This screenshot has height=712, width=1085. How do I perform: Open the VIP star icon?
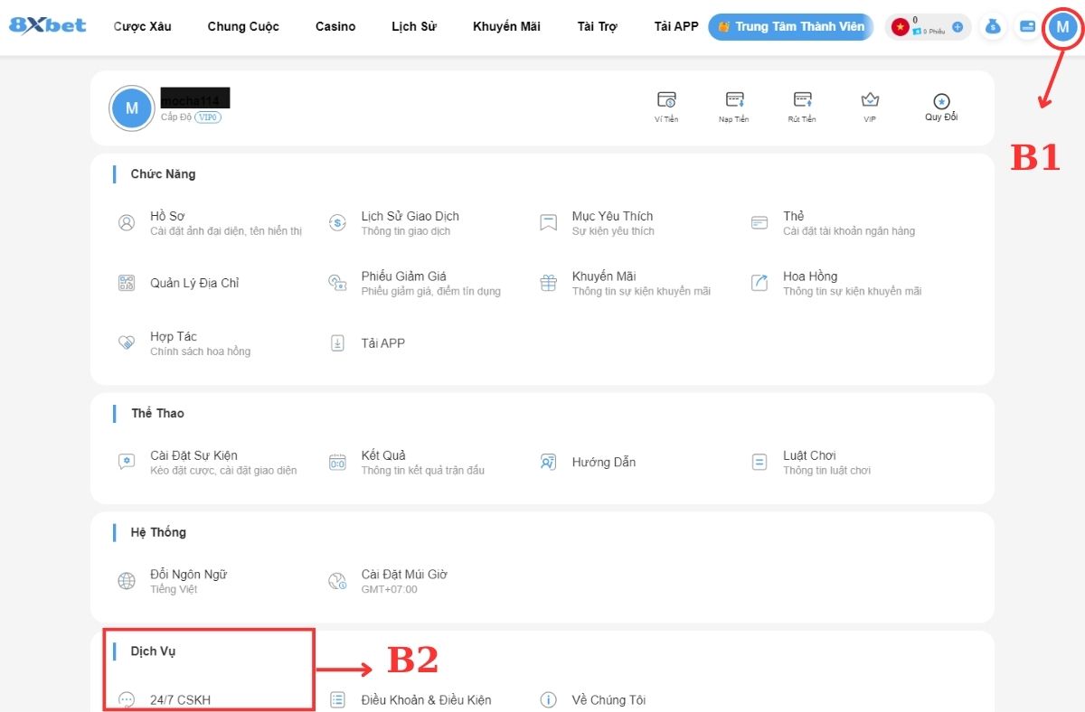869,101
